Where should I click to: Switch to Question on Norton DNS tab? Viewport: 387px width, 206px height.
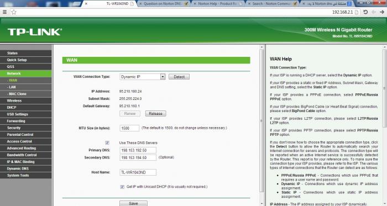pos(164,4)
